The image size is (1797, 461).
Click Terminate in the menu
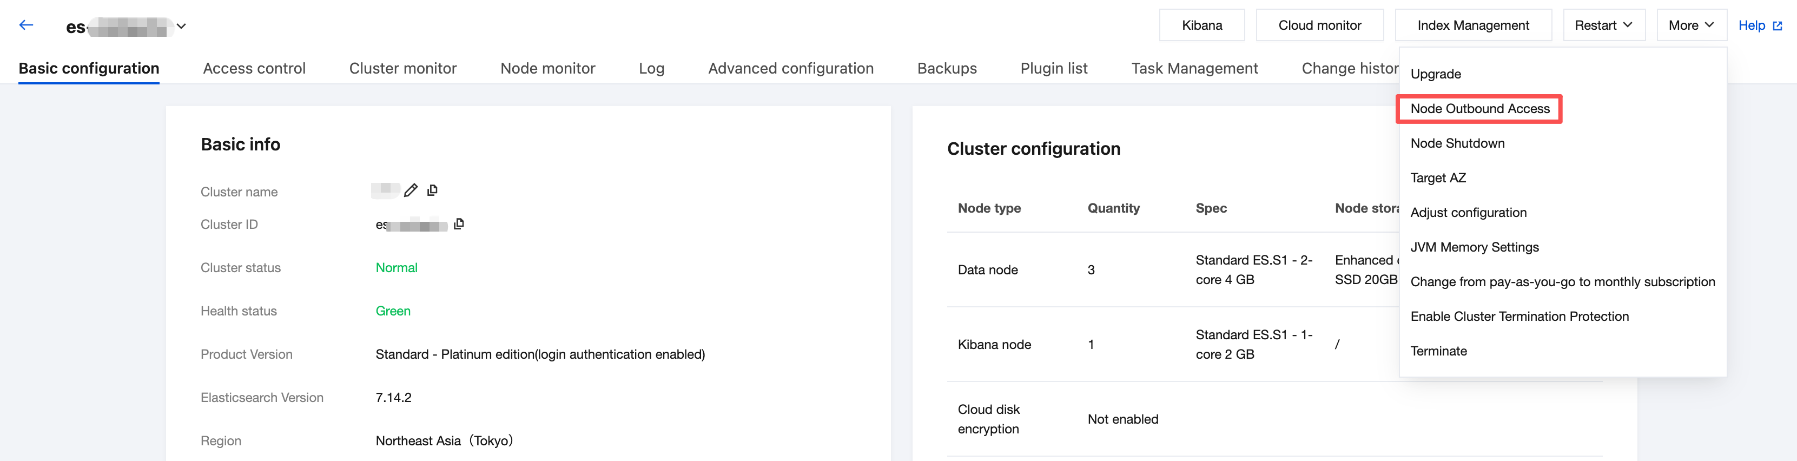tap(1438, 352)
